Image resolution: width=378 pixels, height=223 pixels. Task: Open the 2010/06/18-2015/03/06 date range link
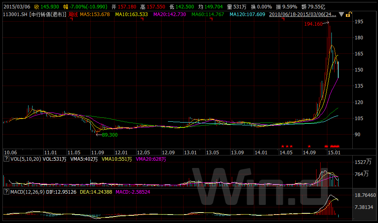click(302, 14)
